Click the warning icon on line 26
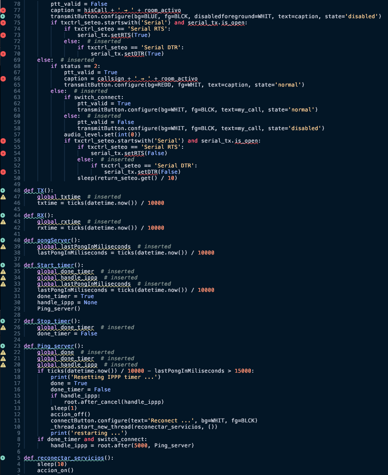The image size is (388, 475). (x=3, y=328)
